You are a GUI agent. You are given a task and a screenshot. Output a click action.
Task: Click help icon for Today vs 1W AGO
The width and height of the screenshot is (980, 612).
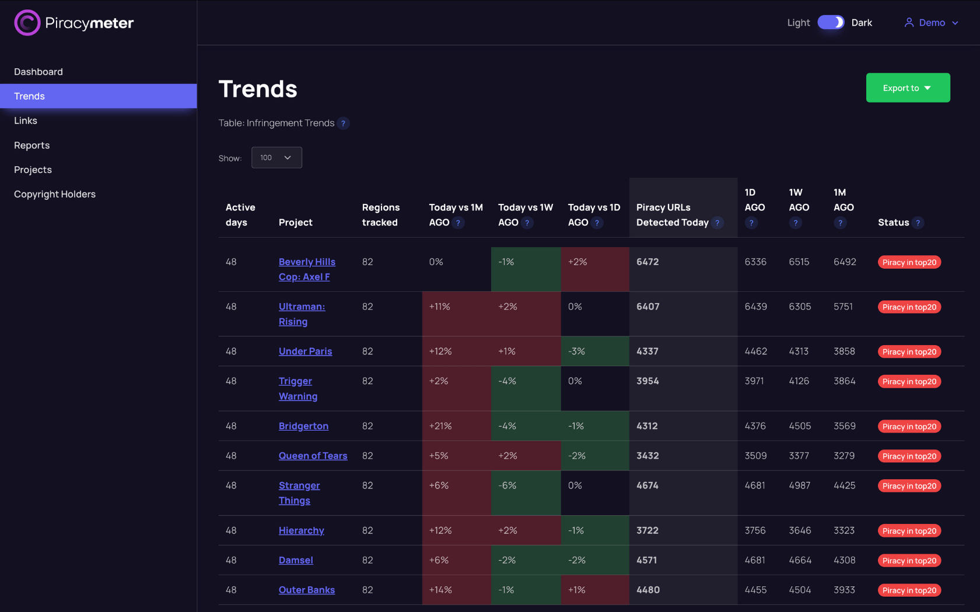click(x=527, y=223)
